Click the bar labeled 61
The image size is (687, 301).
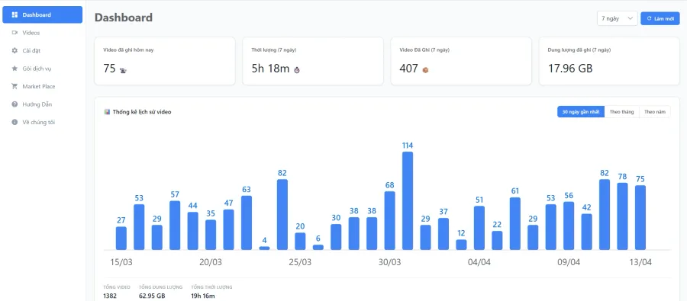click(x=515, y=223)
